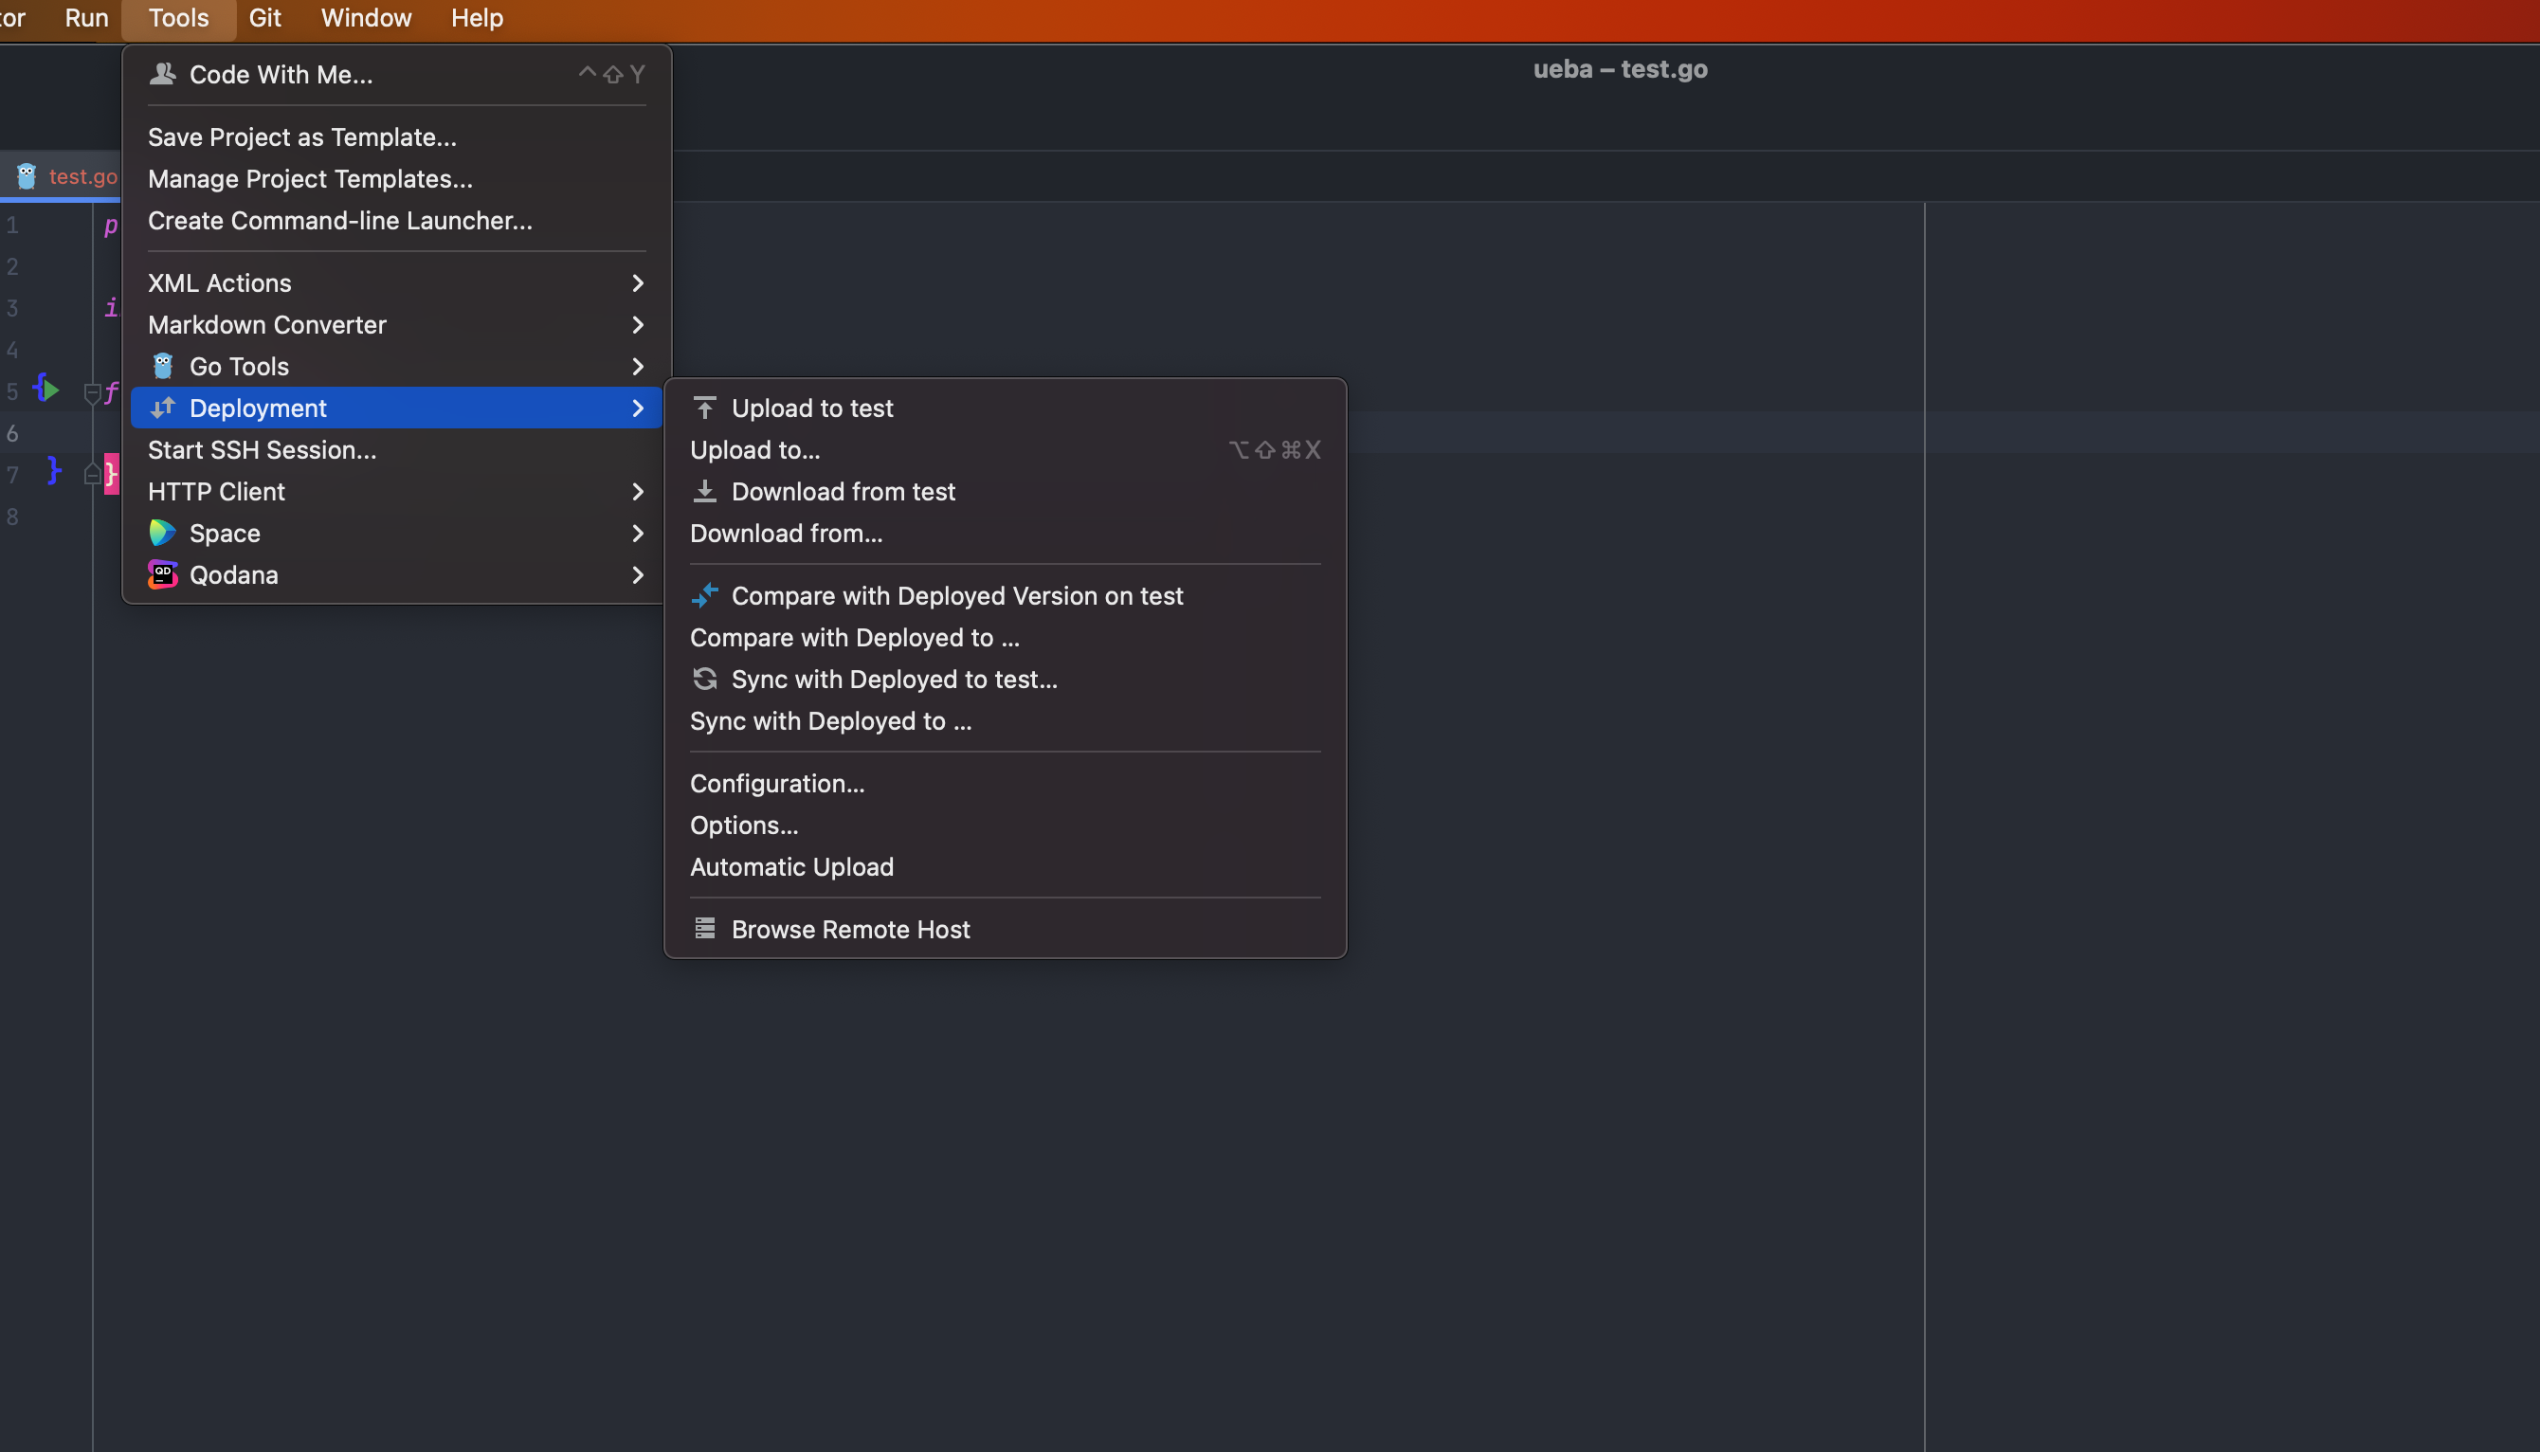2540x1452 pixels.
Task: Click the Upload to test arrow icon
Action: (x=704, y=408)
